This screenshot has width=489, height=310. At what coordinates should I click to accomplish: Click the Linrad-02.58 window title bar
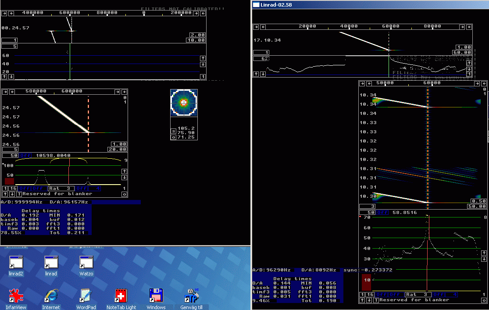[370, 5]
